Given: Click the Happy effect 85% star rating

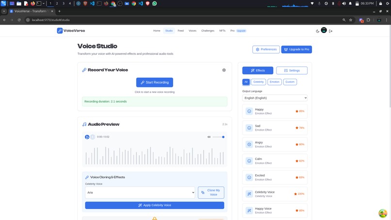Looking at the screenshot, I should pyautogui.click(x=300, y=111).
